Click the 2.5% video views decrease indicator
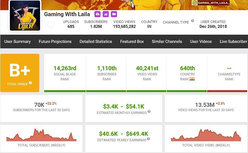This screenshot has height=153, width=248. click(220, 104)
